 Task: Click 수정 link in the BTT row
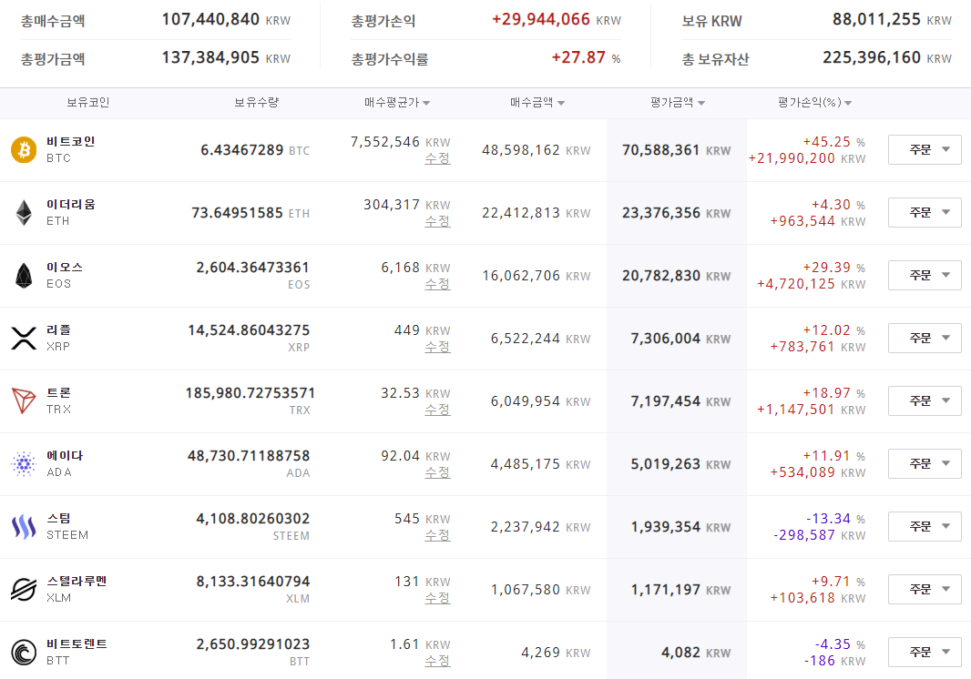[437, 661]
